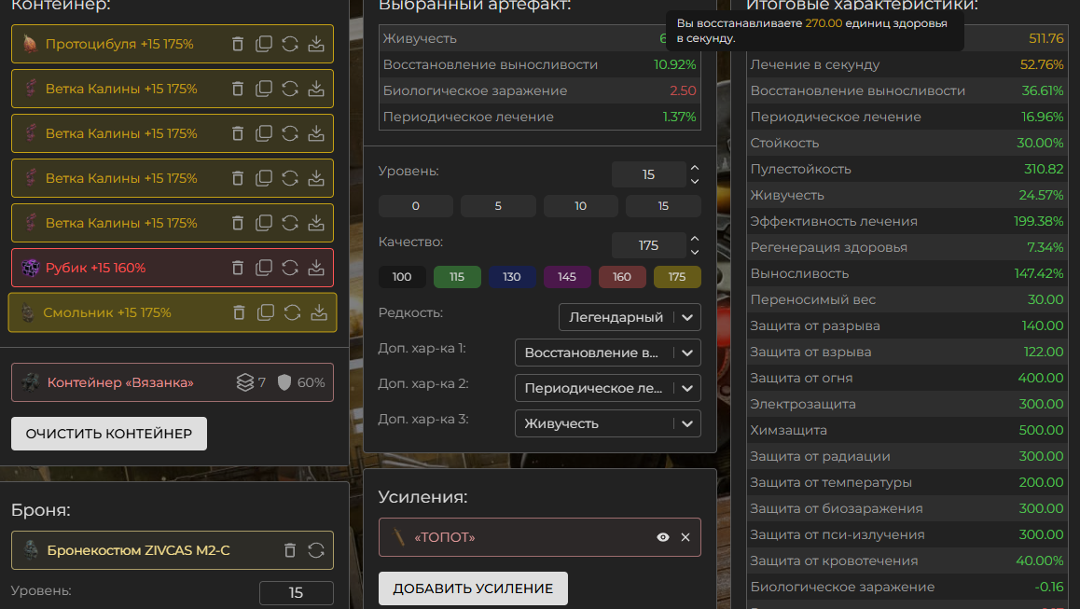Toggle visibility of the «ТОПОТ» boost
Screen dimensions: 1080x609
coord(663,537)
